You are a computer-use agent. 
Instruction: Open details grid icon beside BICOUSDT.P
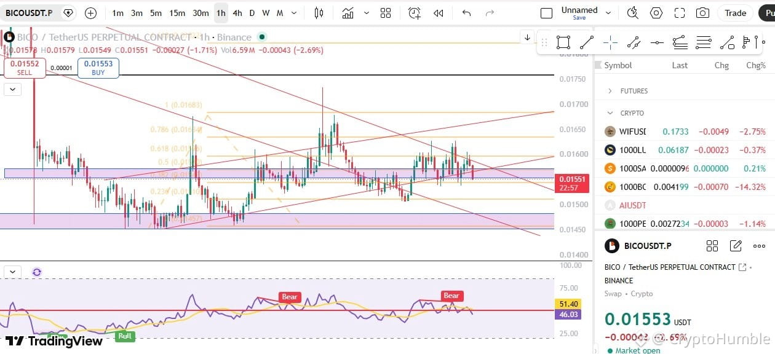tap(712, 246)
